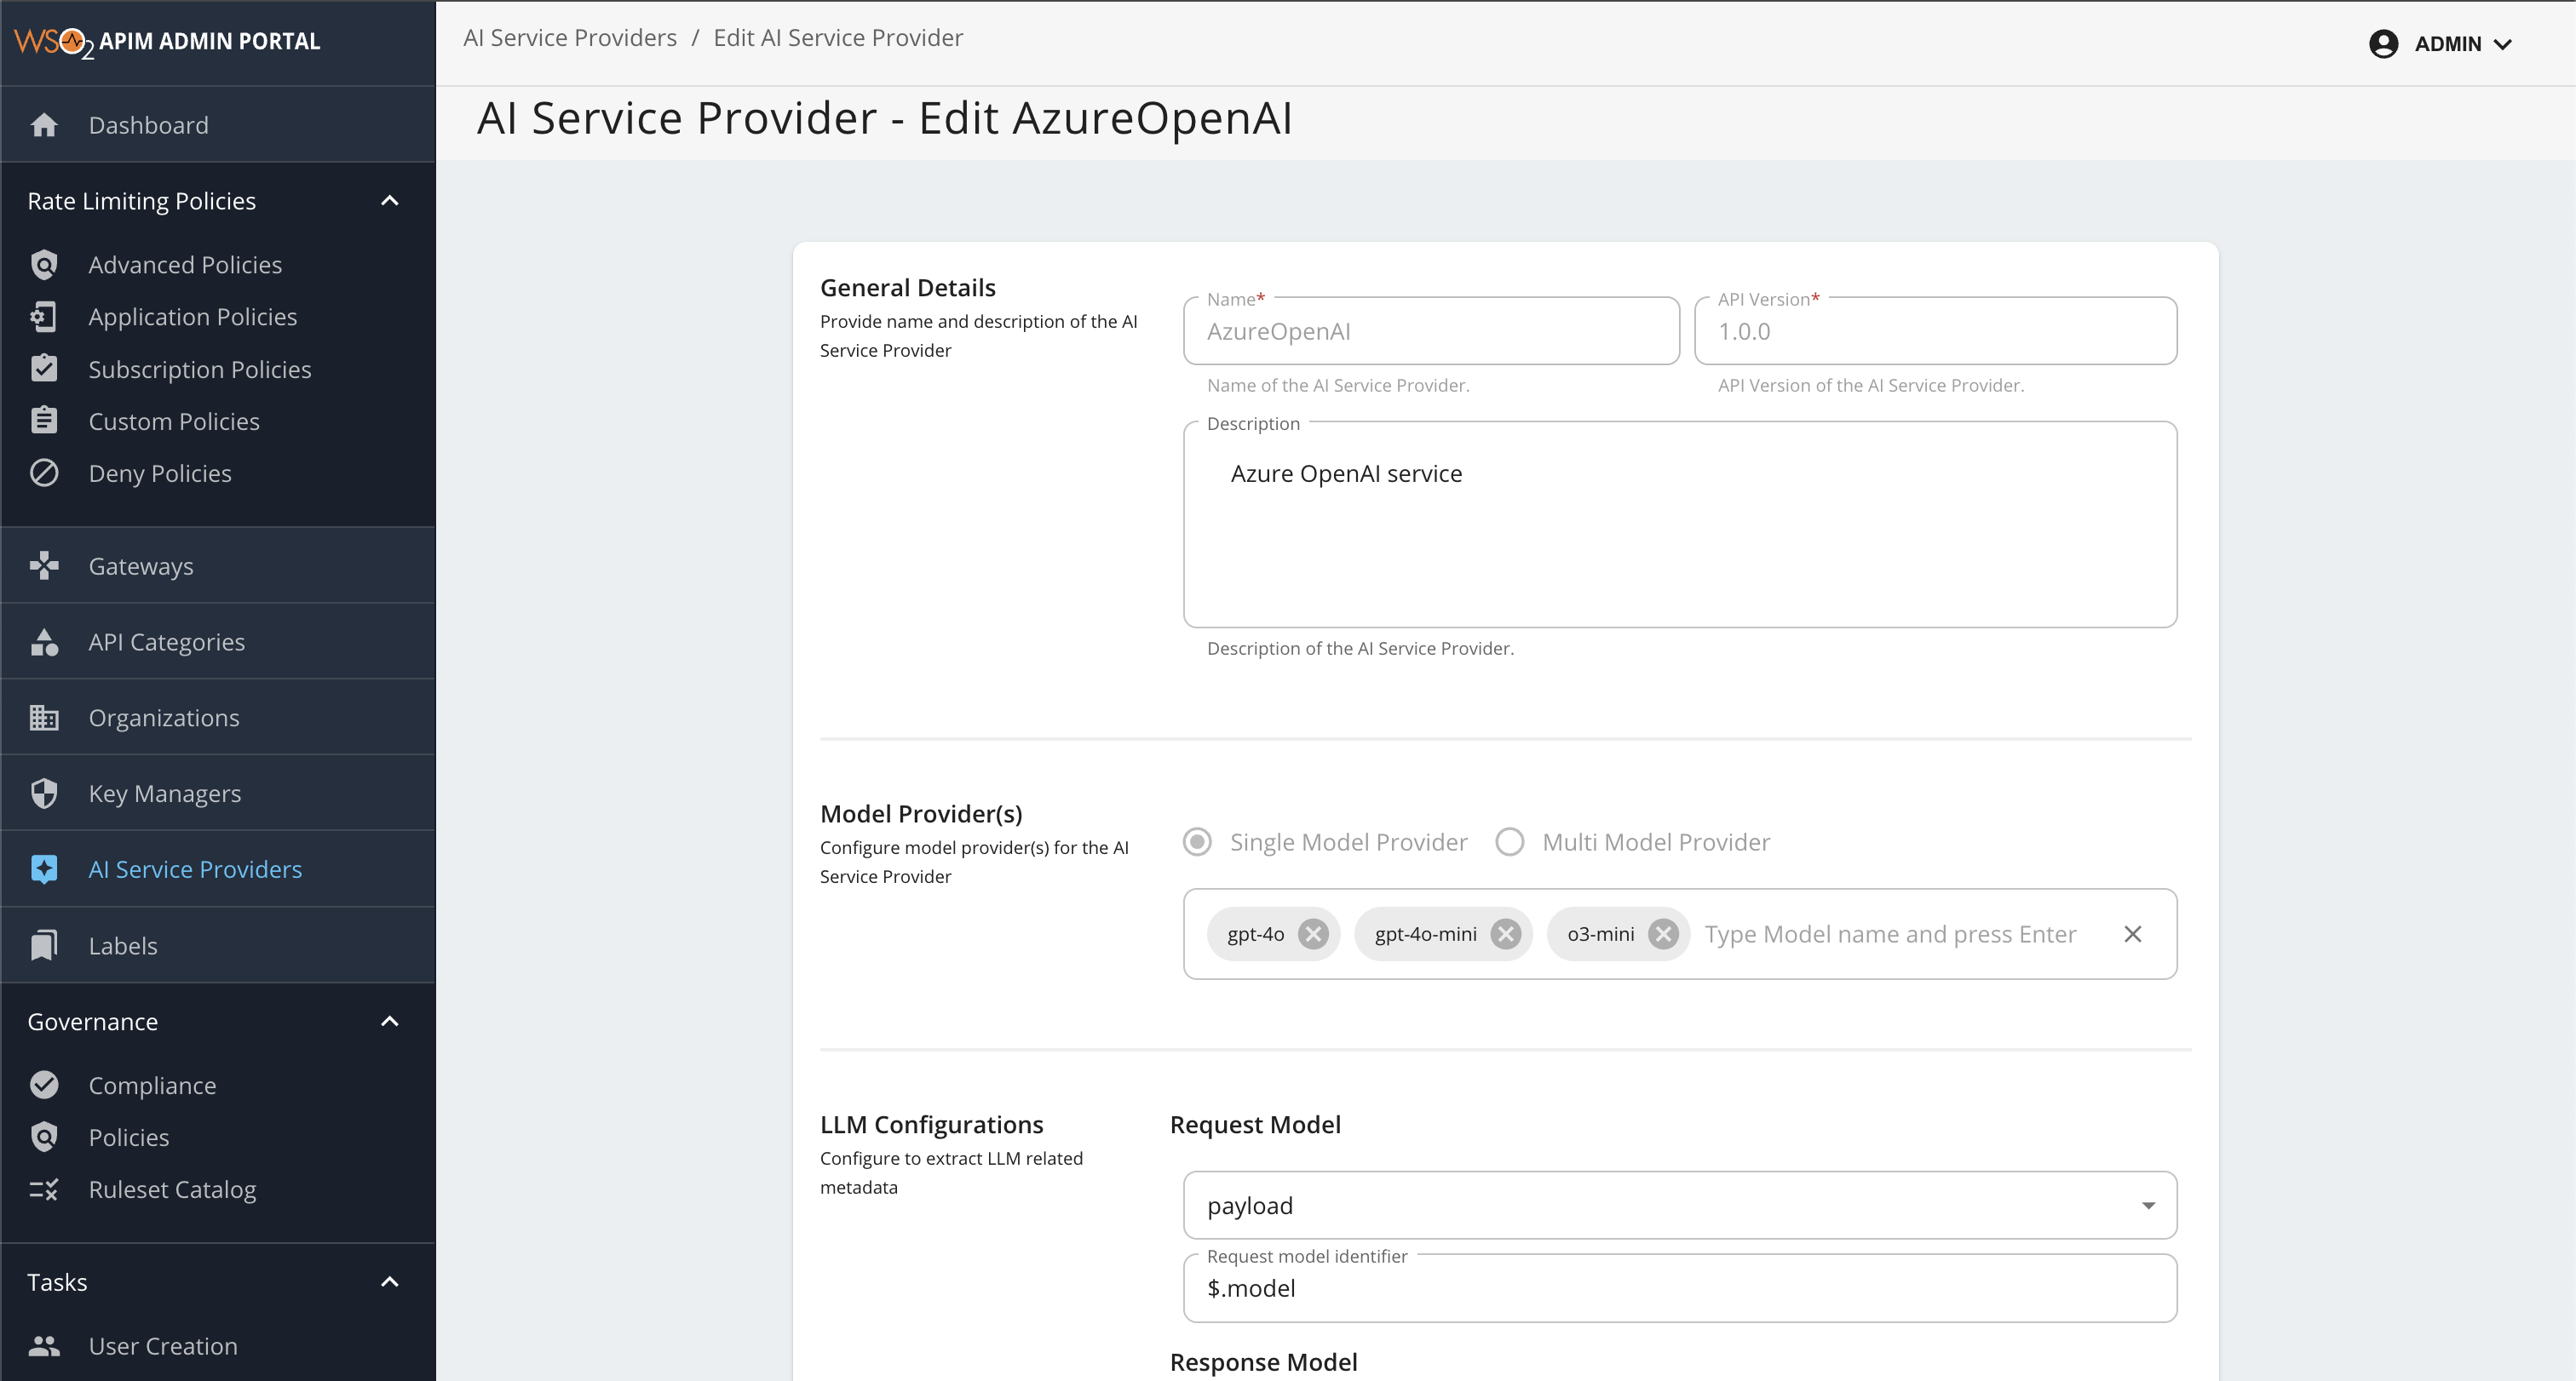Image resolution: width=2576 pixels, height=1381 pixels.
Task: Select the Dashboard home icon
Action: click(x=45, y=124)
